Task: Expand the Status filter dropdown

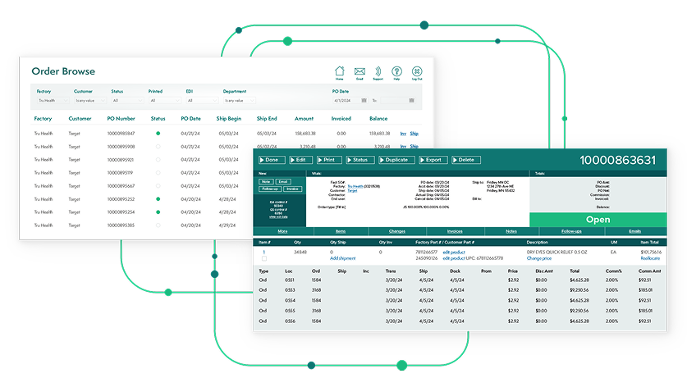Action: click(127, 101)
